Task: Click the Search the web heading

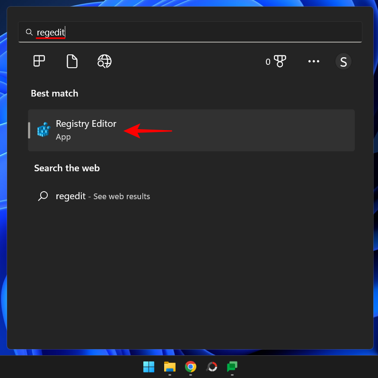Action: [x=67, y=168]
